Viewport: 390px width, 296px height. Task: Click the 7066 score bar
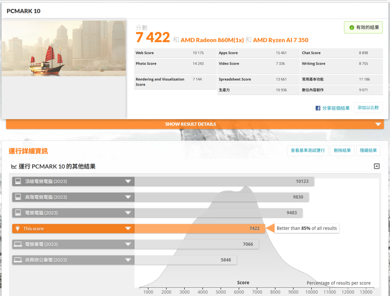pos(197,244)
